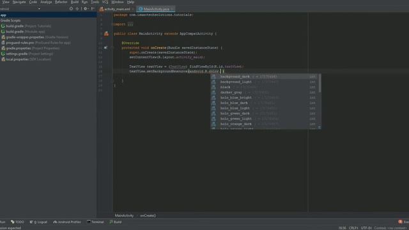Click the file icon beside gradle.properties
Image resolution: width=409 pixels, height=230 pixels.
pyautogui.click(x=3, y=49)
